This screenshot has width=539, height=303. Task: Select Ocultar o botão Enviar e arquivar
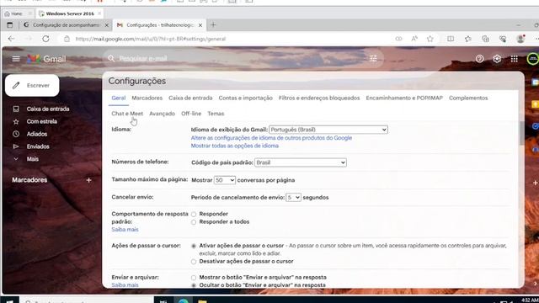194,285
